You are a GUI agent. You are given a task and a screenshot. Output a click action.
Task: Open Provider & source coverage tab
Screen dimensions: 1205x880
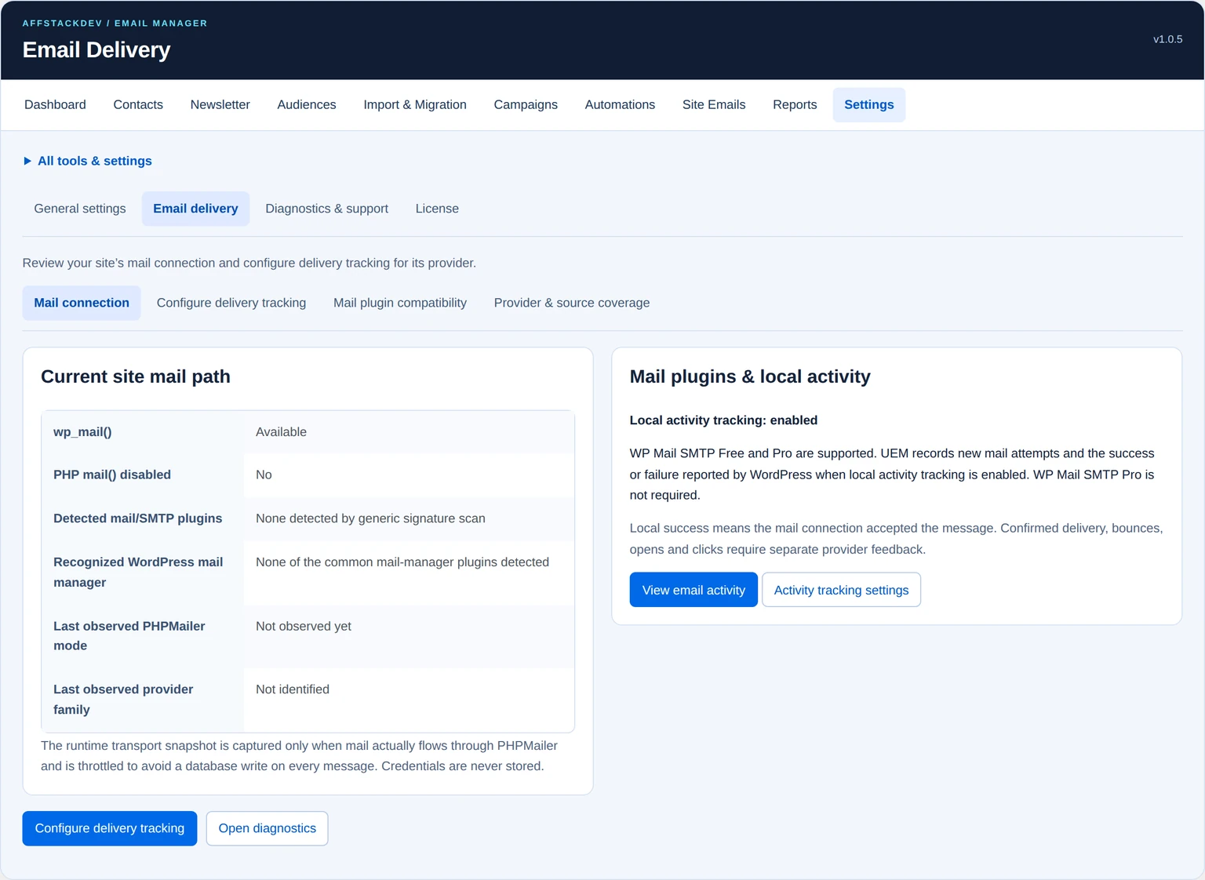coord(572,303)
